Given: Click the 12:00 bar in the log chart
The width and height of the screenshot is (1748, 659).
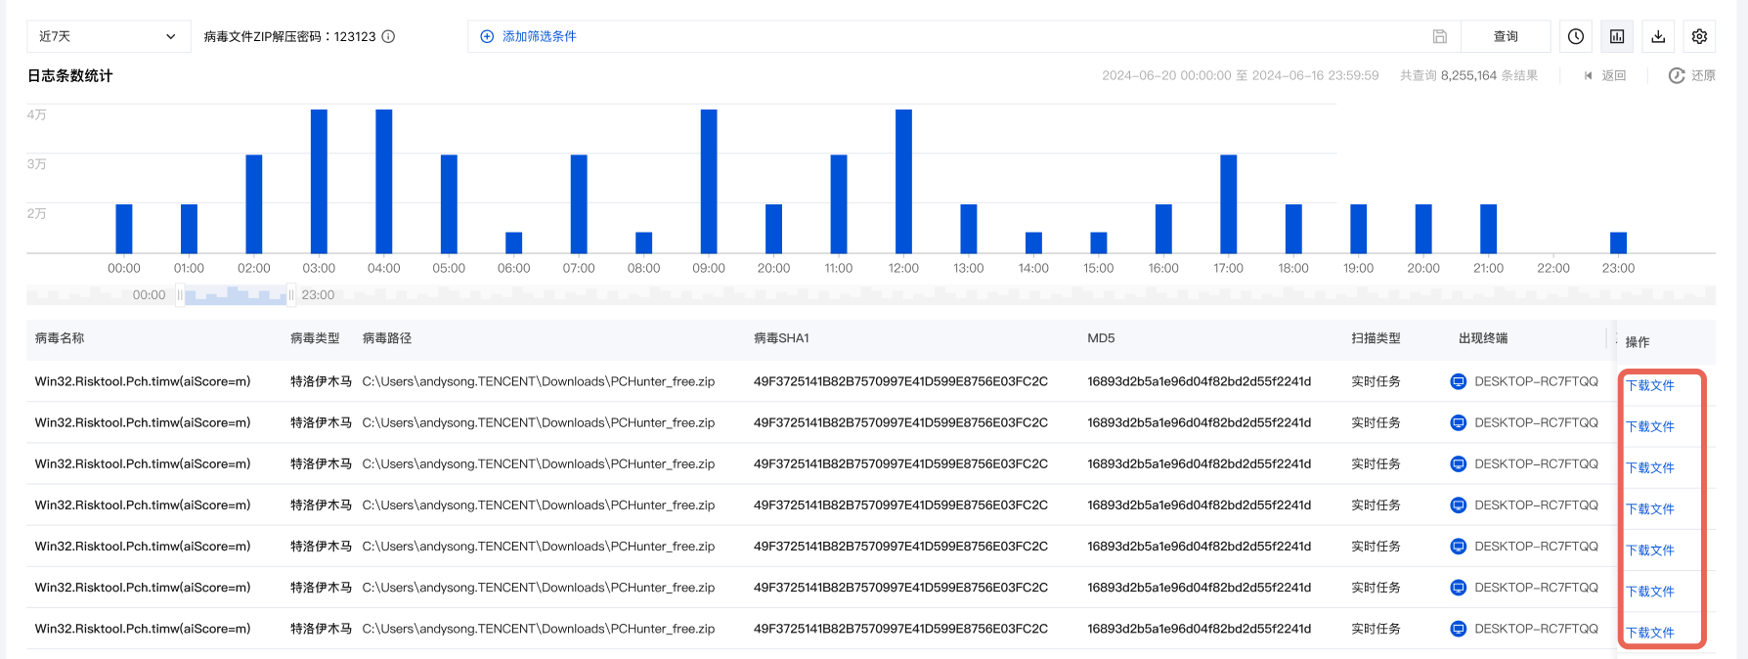Looking at the screenshot, I should pyautogui.click(x=903, y=181).
